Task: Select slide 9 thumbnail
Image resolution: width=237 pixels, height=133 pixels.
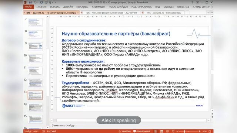Action: coord(35,46)
